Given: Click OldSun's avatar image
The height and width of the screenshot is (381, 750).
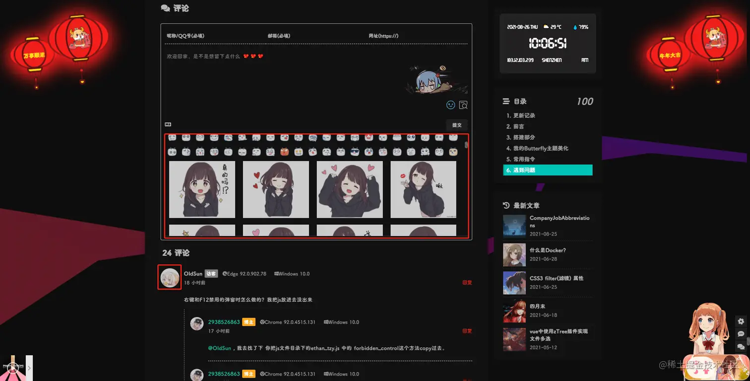Looking at the screenshot, I should (170, 277).
